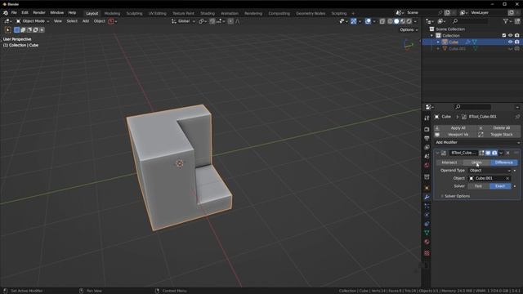Open Global transform orientation dropdown

point(183,21)
